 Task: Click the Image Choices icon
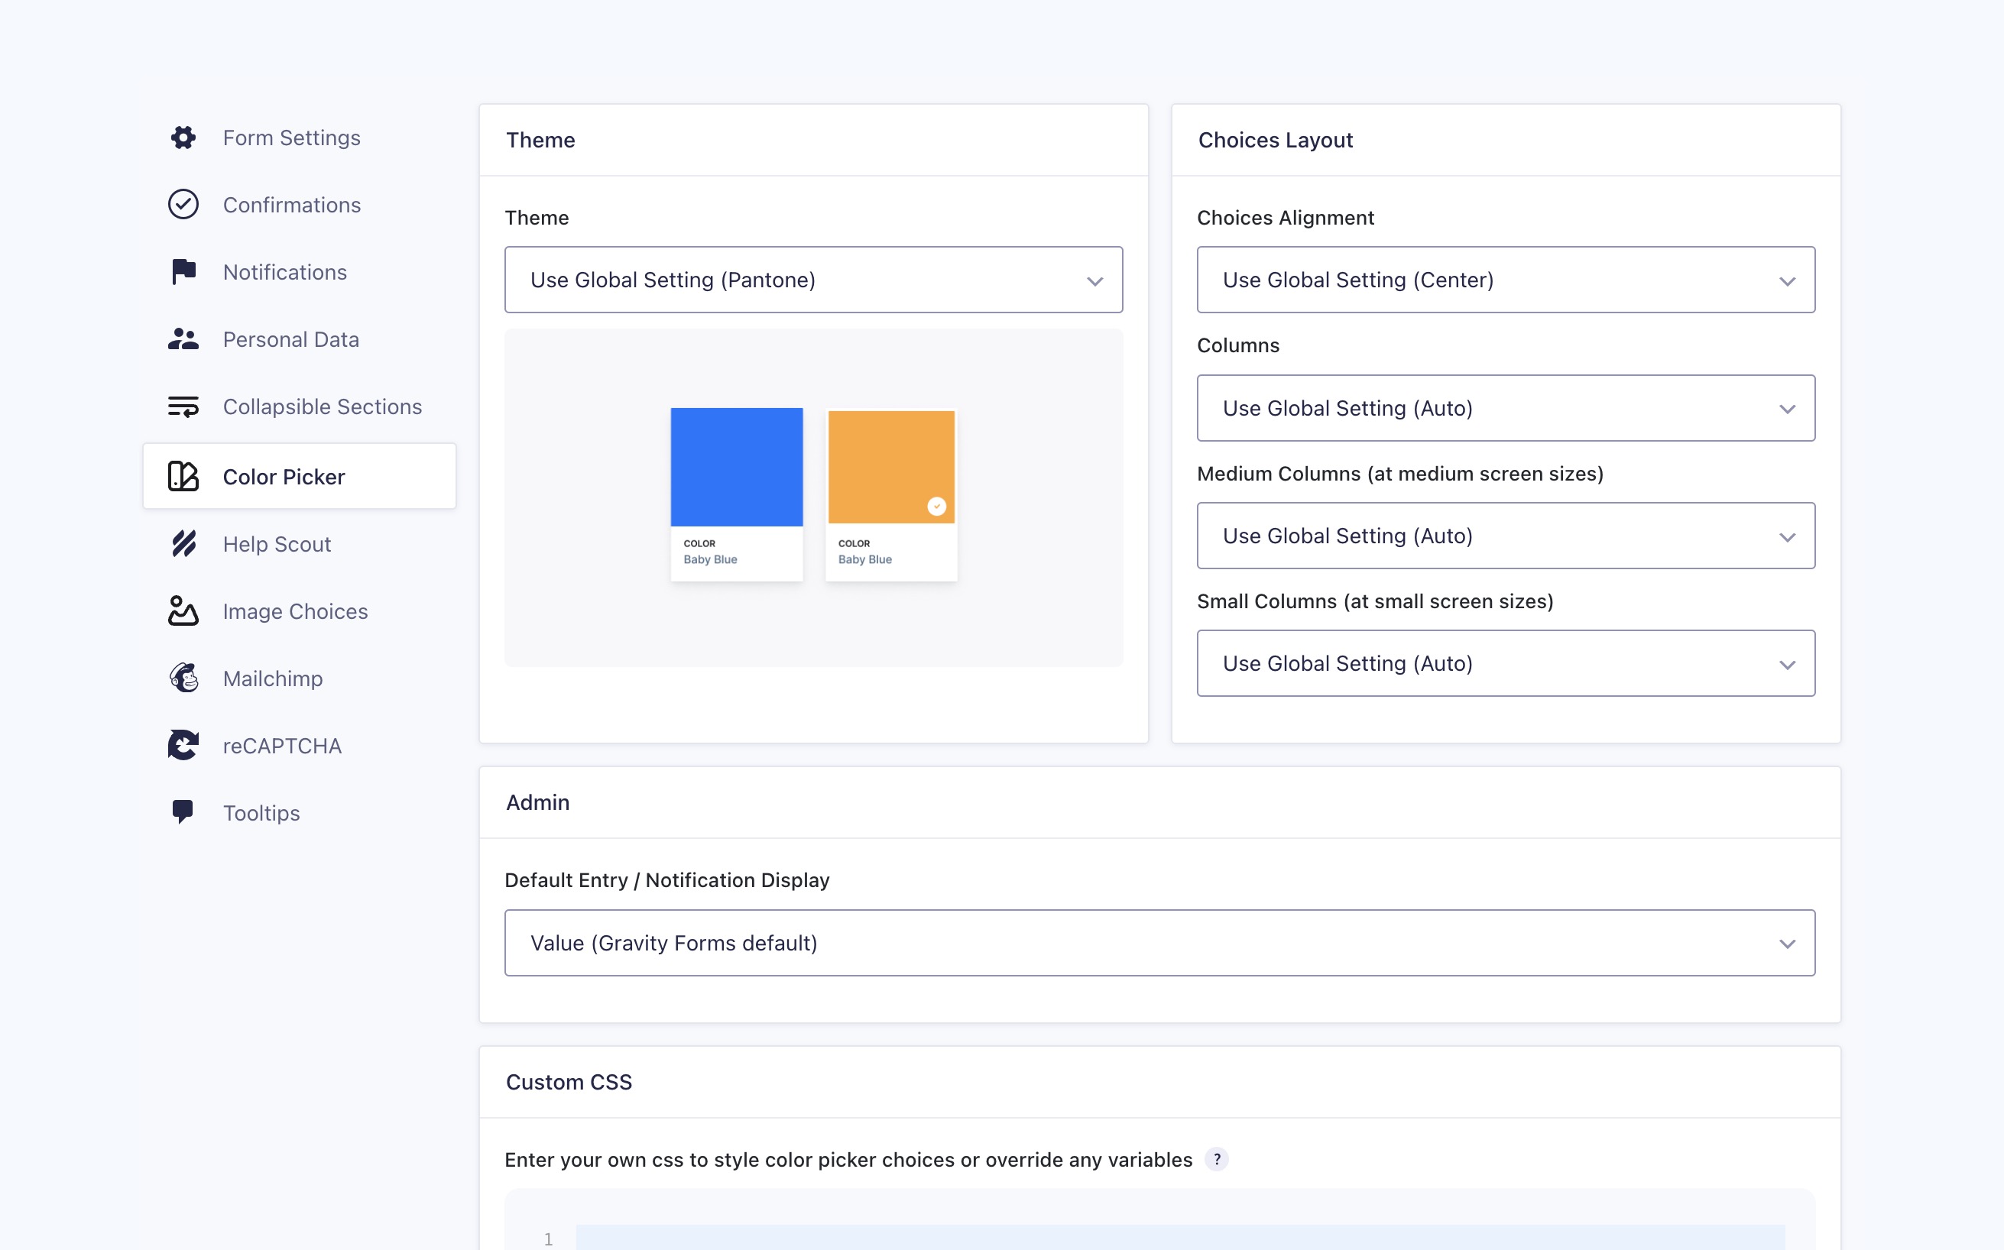coord(184,610)
